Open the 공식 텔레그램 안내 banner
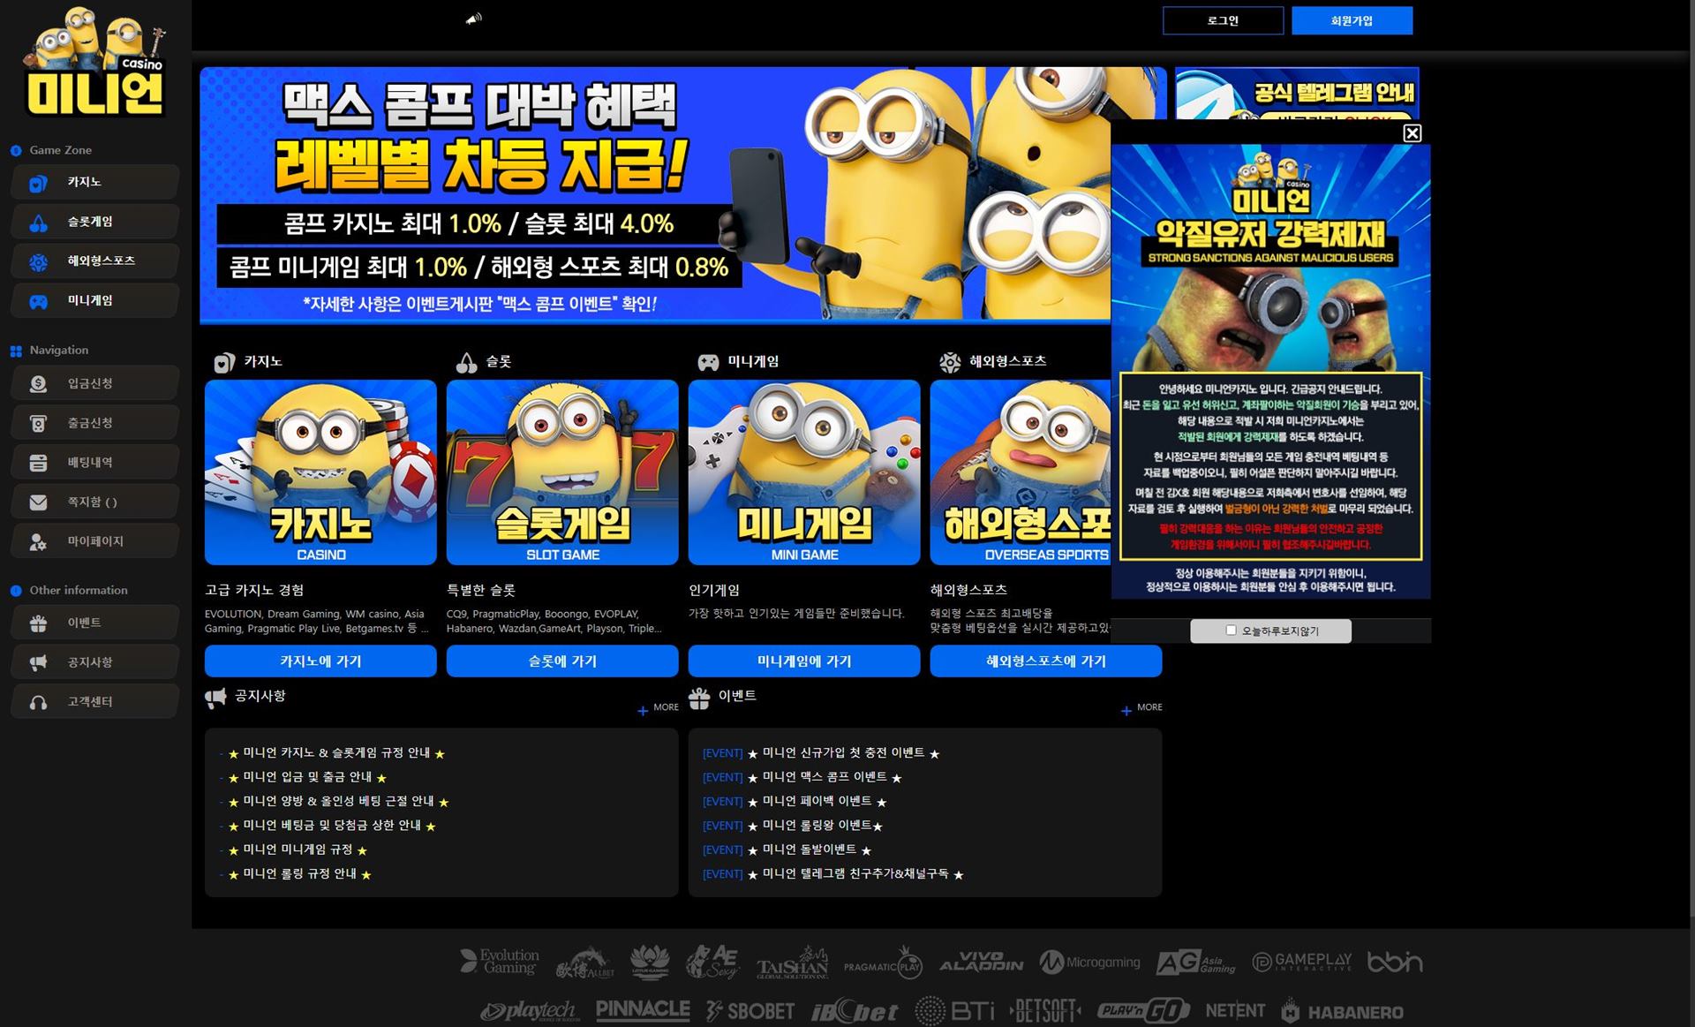The image size is (1695, 1027). pyautogui.click(x=1297, y=93)
